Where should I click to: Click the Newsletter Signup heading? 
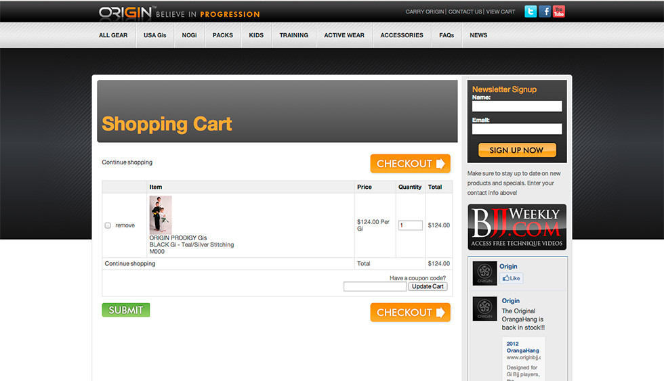tap(504, 89)
